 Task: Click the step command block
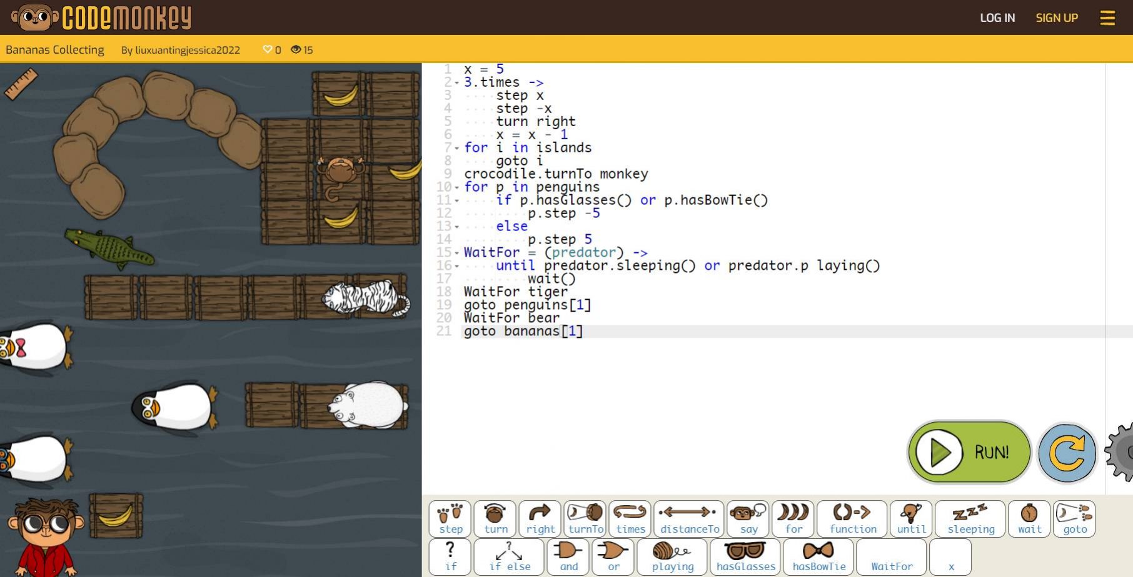tap(450, 519)
